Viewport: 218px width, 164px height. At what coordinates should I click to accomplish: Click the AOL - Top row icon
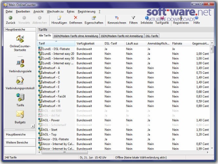pyautogui.click(x=40, y=134)
